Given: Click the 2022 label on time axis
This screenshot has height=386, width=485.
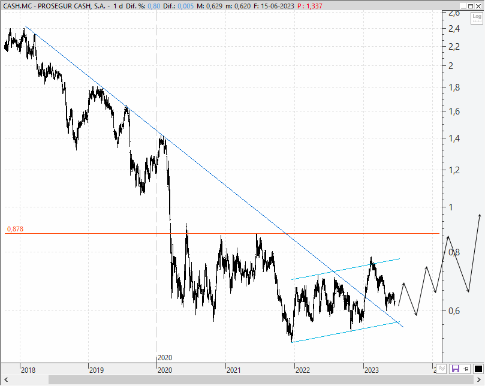Looking at the screenshot, I should click(303, 370).
